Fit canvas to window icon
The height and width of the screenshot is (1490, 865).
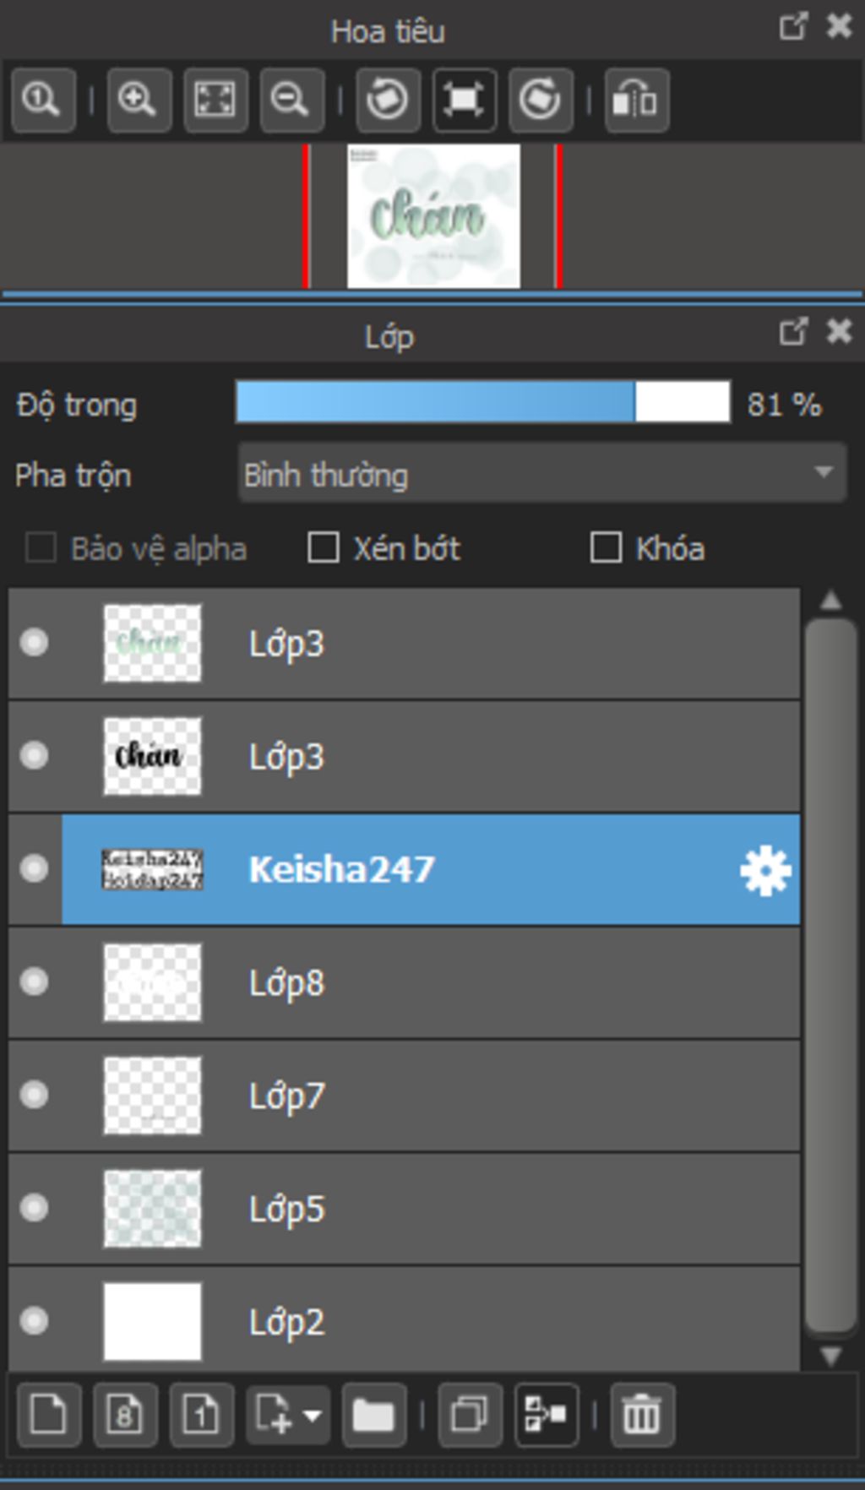tap(215, 101)
